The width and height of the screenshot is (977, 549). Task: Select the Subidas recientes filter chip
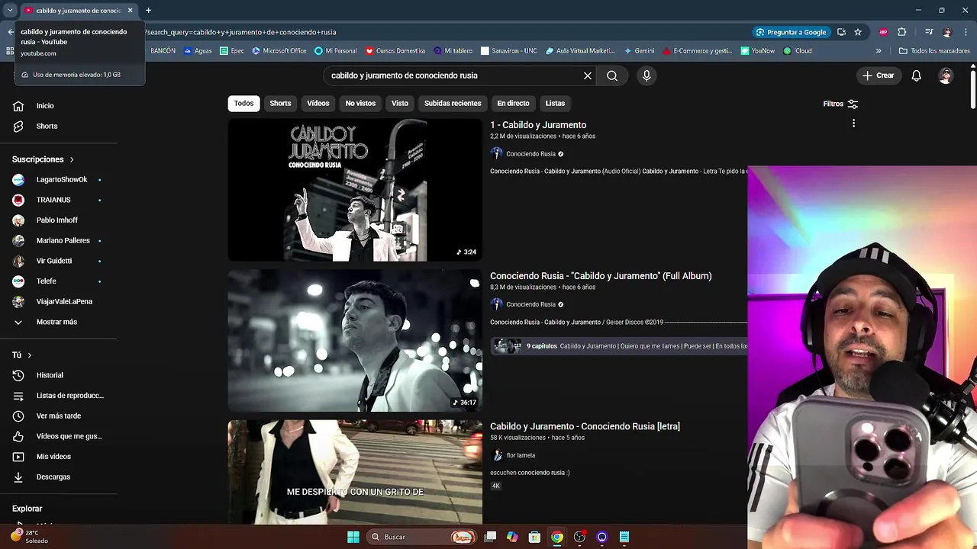(x=453, y=103)
